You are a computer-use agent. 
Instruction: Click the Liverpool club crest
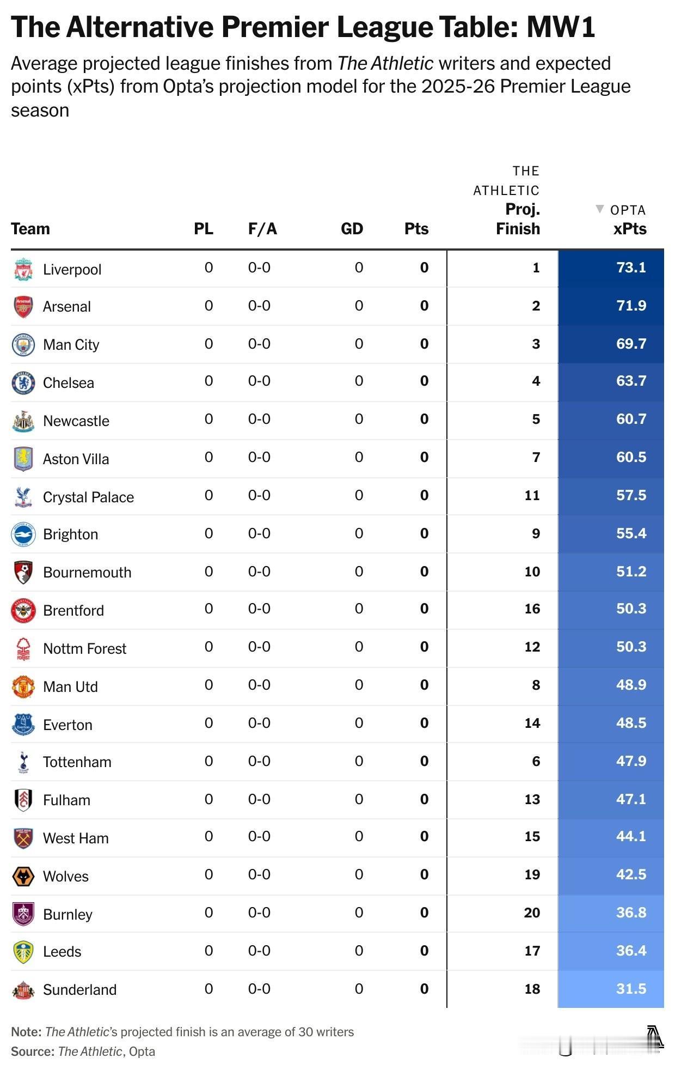coord(23,269)
